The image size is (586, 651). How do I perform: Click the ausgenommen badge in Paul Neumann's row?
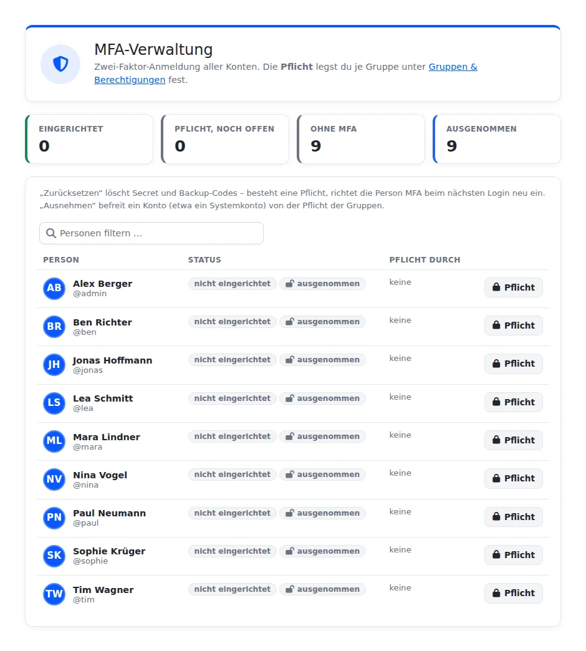coord(322,513)
